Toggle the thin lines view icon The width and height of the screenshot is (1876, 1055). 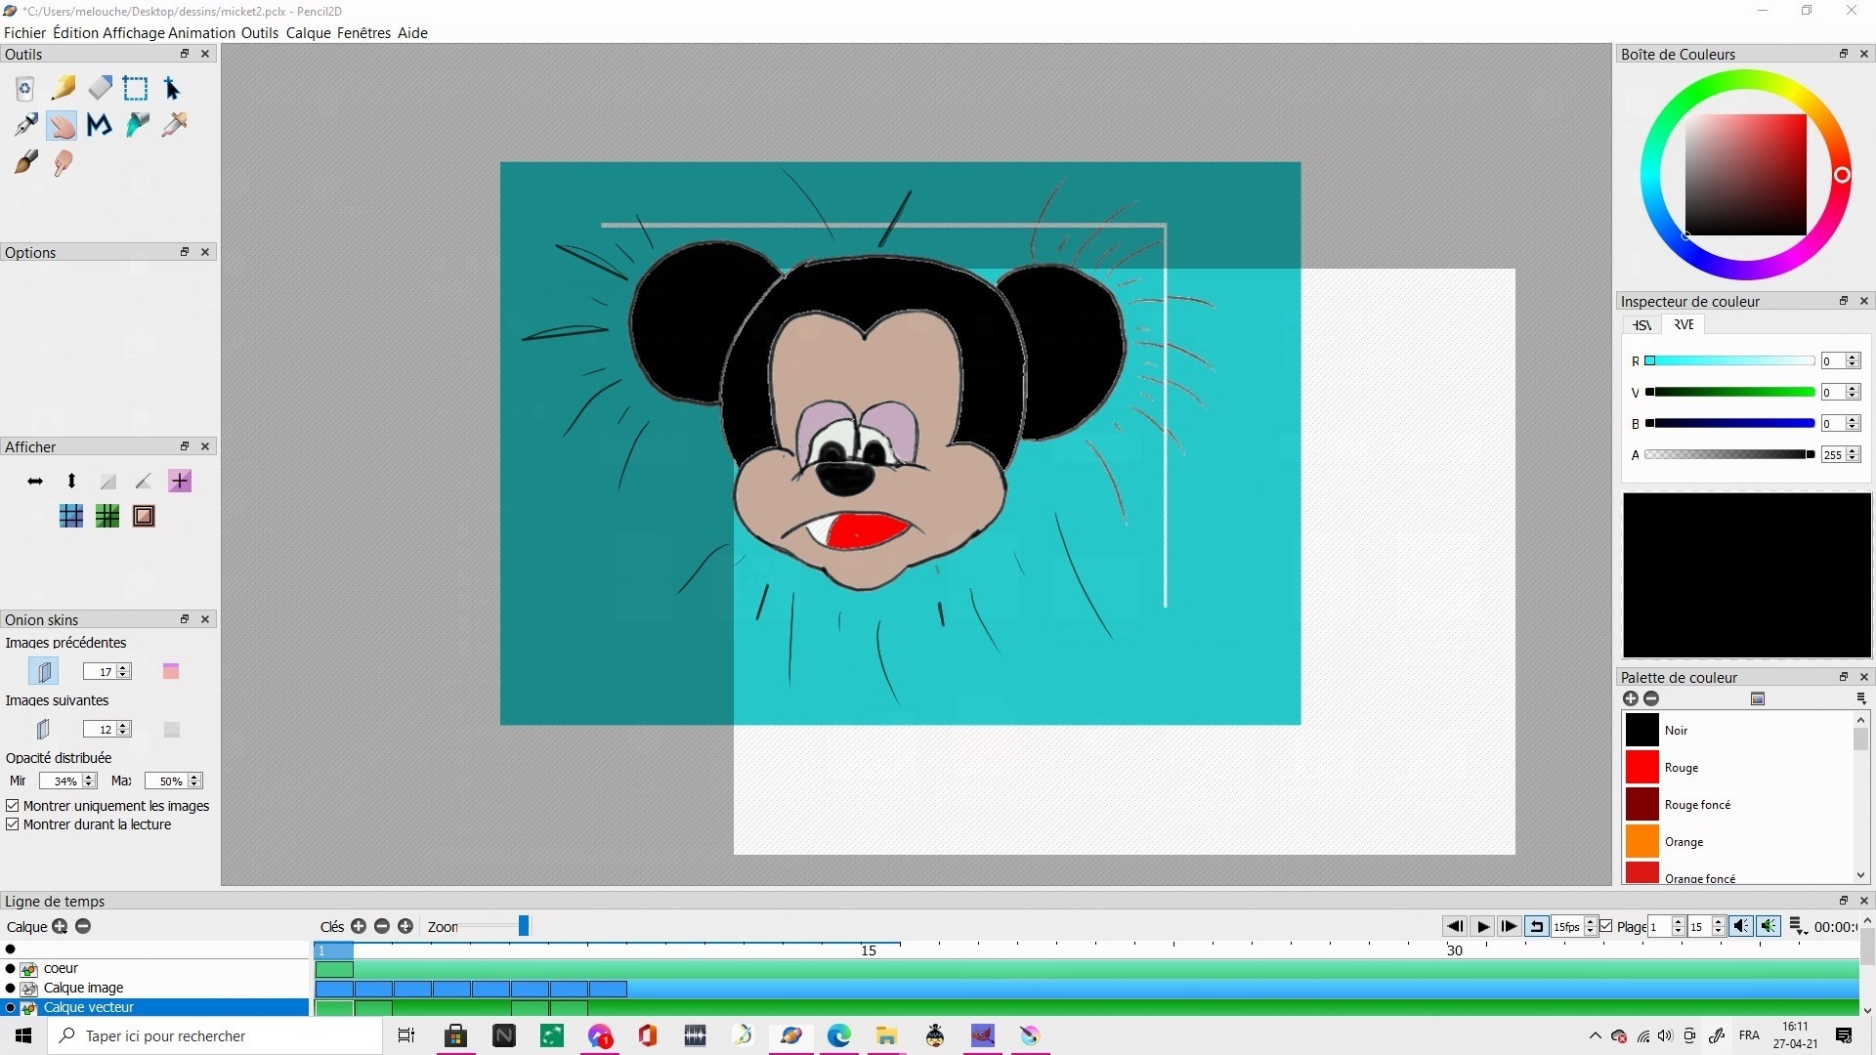click(x=107, y=481)
